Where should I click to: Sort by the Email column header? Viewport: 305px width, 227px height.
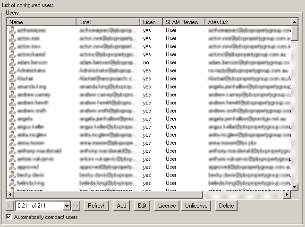click(108, 22)
